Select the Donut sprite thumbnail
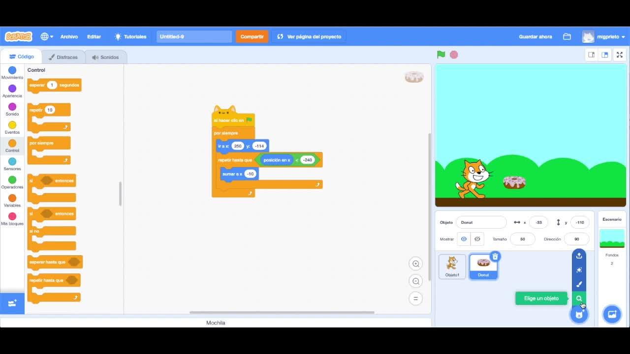Screen dimensions: 630x354 click(x=483, y=266)
